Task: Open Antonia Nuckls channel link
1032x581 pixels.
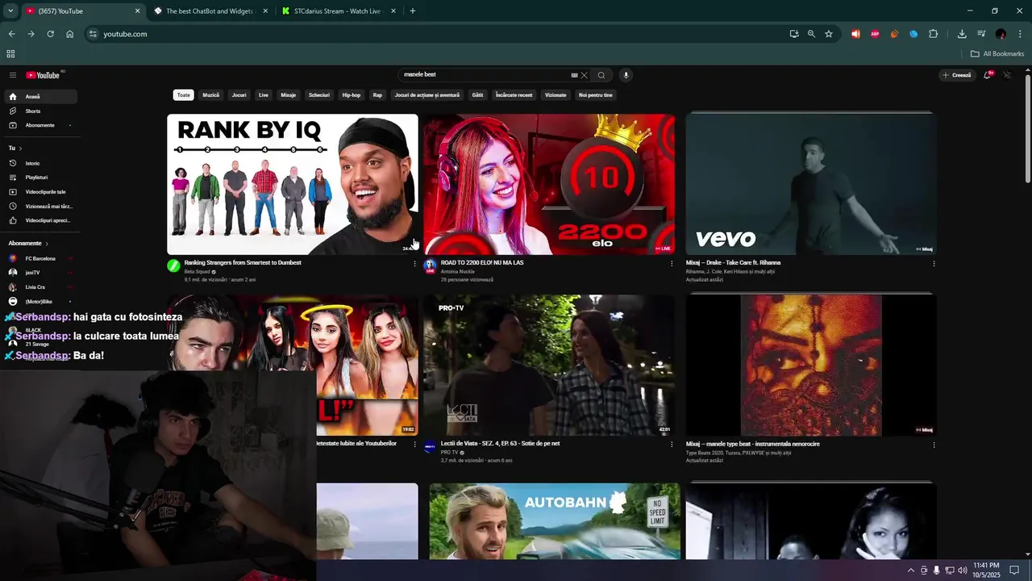Action: tap(458, 272)
